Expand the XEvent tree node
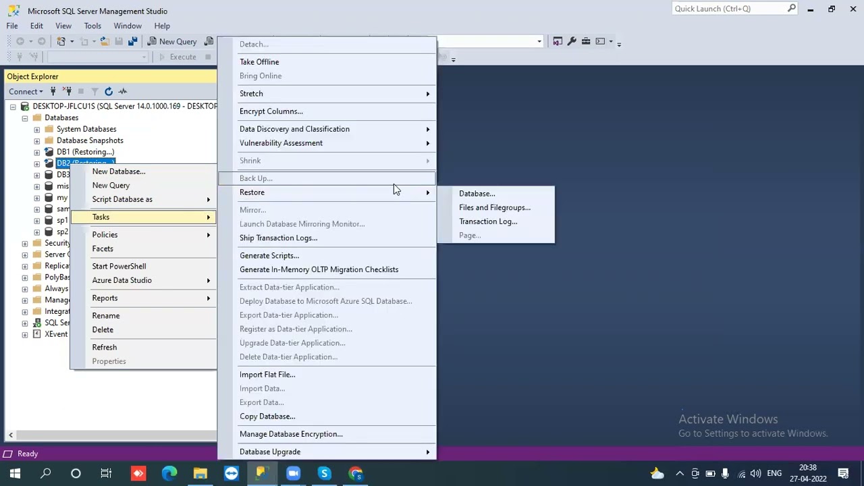Image resolution: width=864 pixels, height=486 pixels. point(25,334)
